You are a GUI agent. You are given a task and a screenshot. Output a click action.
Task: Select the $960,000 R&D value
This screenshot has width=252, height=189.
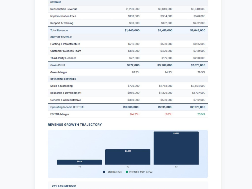(133, 93)
